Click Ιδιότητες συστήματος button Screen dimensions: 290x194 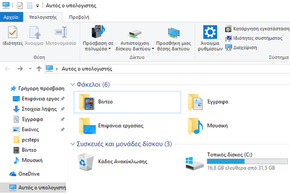pyautogui.click(x=254, y=38)
